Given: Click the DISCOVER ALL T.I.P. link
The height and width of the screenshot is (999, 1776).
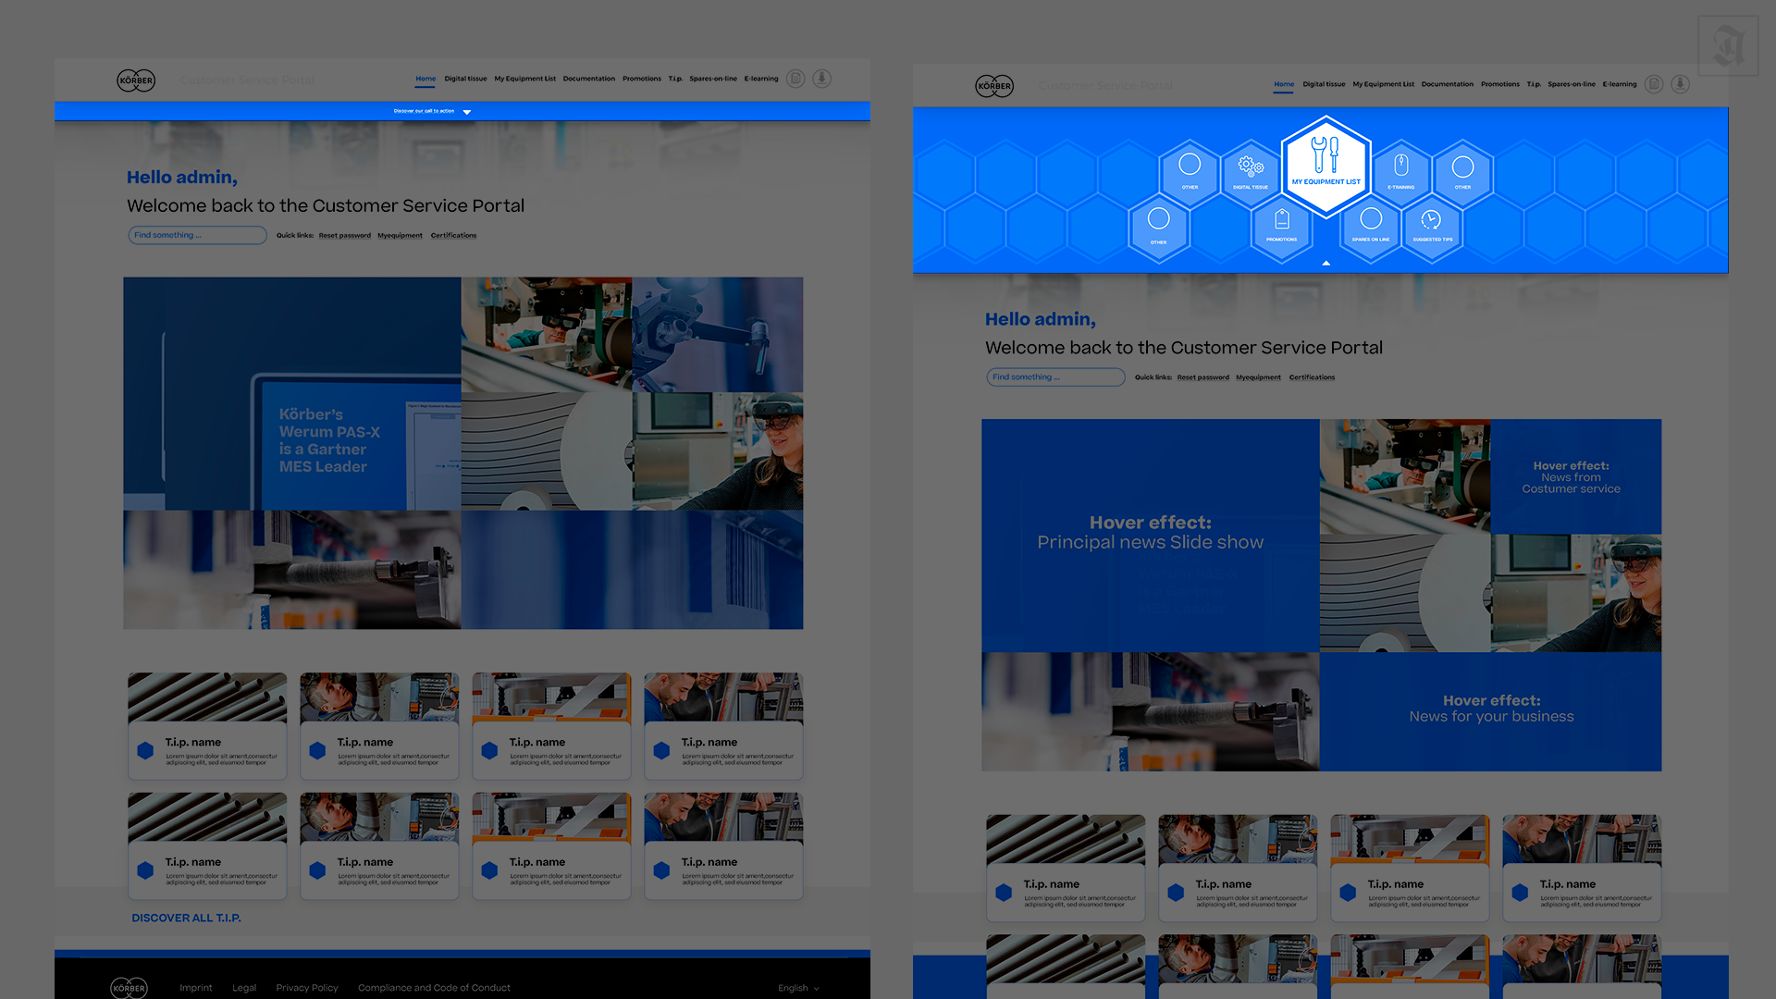Looking at the screenshot, I should click(186, 918).
